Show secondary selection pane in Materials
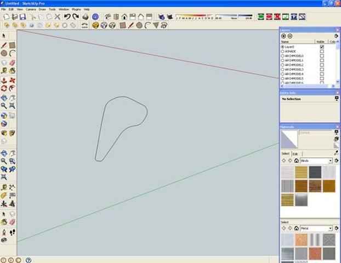Screen dimensions: 341x263 point(337,132)
